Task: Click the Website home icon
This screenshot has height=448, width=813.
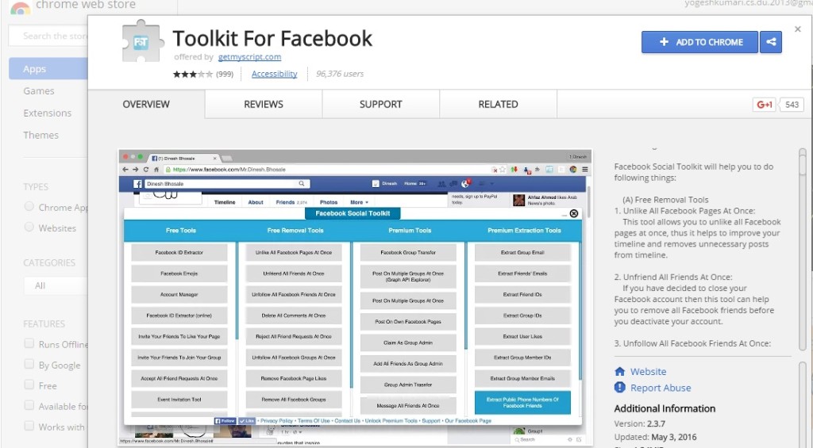Action: (619, 371)
